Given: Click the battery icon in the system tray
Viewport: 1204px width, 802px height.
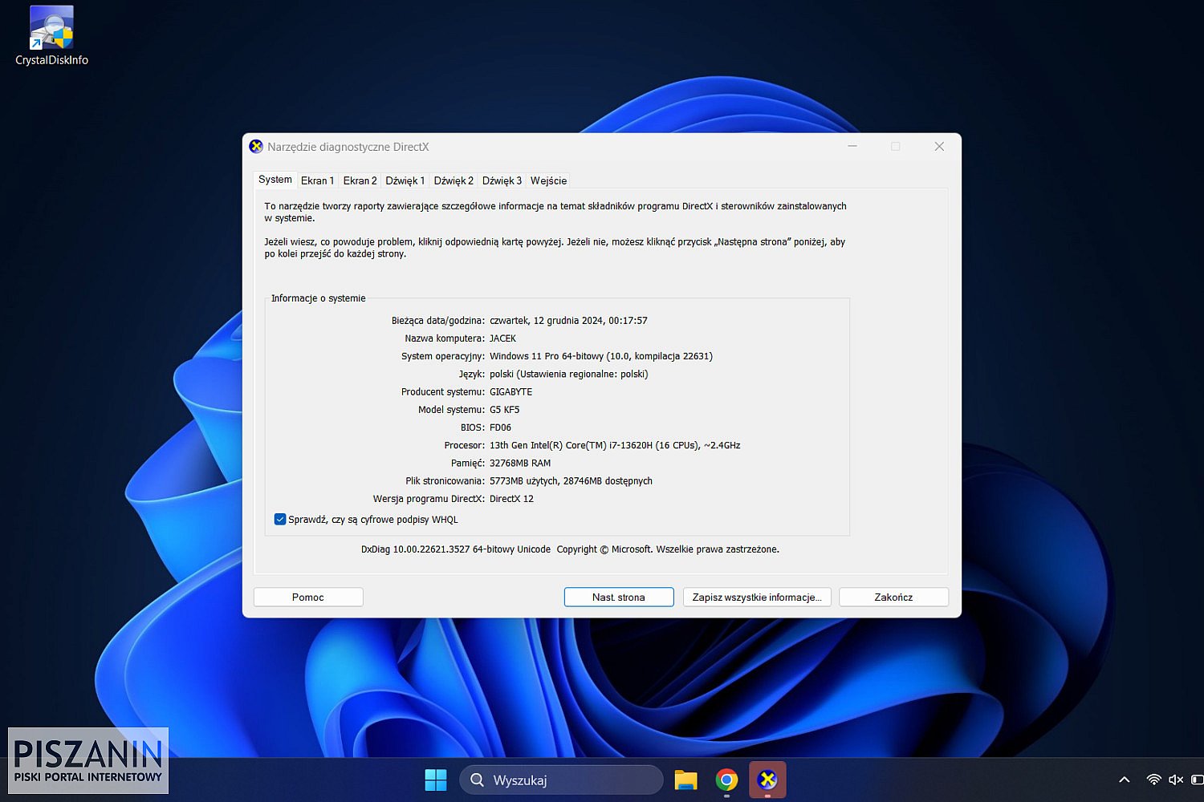Looking at the screenshot, I should pyautogui.click(x=1197, y=780).
